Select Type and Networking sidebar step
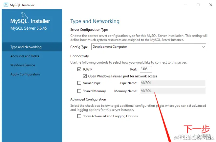This screenshot has width=216, height=142. click(32, 47)
